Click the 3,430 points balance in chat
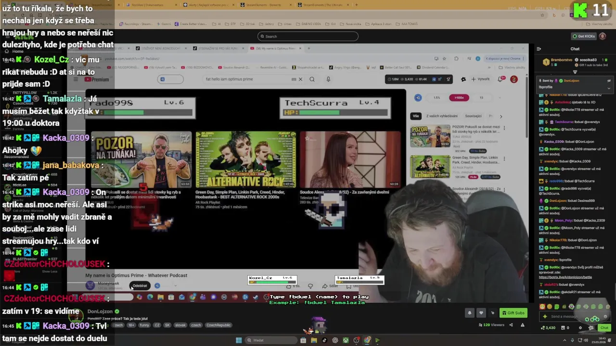The image size is (616, 346). point(548,328)
